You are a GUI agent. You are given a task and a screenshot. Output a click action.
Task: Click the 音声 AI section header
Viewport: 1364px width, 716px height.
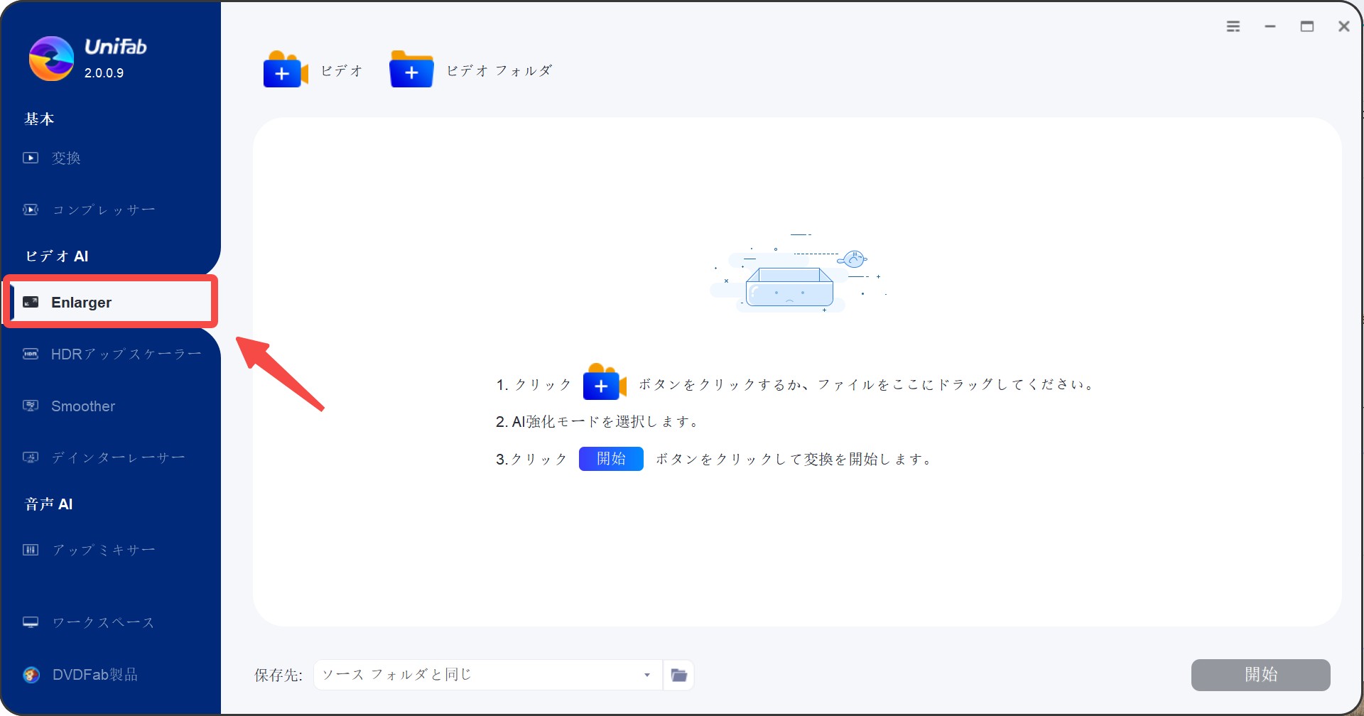(48, 504)
